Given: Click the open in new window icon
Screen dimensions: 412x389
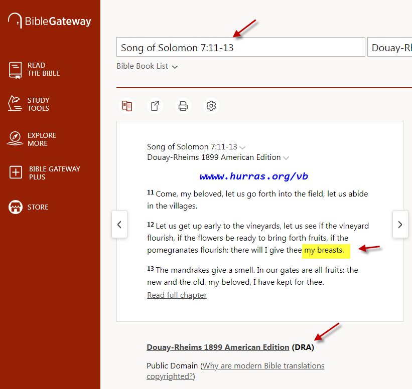Looking at the screenshot, I should point(155,106).
